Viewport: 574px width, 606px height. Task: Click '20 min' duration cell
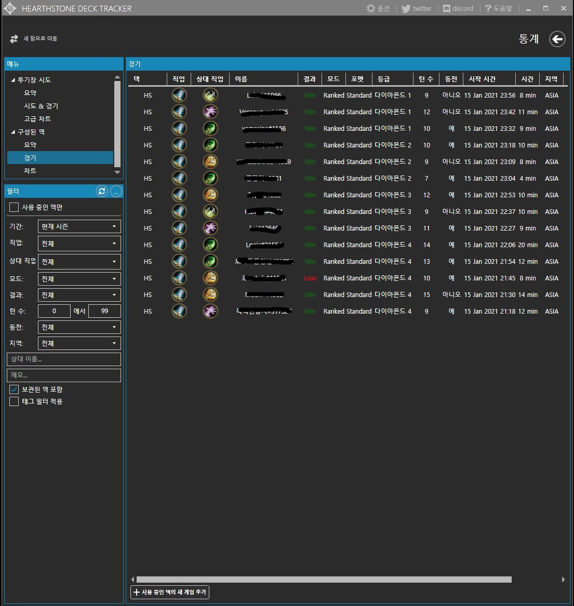coord(528,245)
